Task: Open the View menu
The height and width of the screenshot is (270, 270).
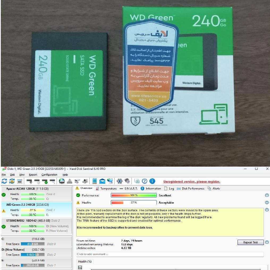Action: pyautogui.click(x=22, y=175)
